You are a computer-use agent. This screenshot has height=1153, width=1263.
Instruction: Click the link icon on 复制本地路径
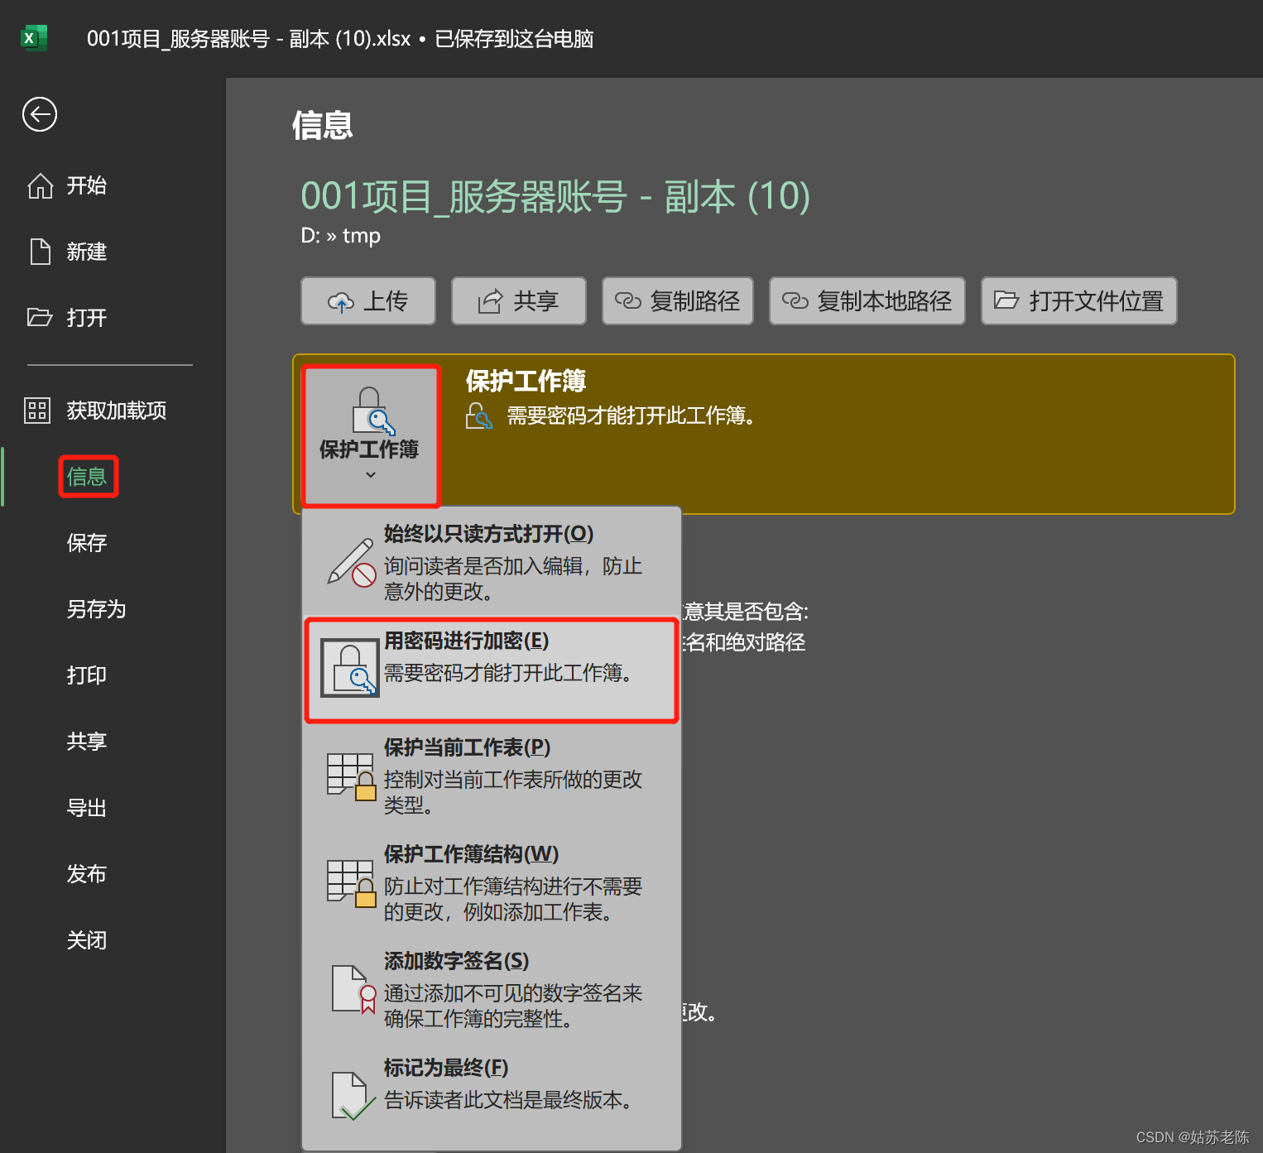(x=795, y=301)
